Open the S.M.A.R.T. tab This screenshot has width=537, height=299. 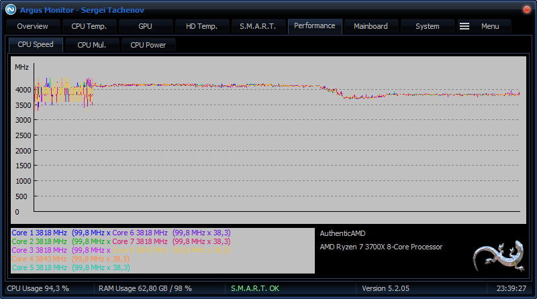tap(258, 26)
